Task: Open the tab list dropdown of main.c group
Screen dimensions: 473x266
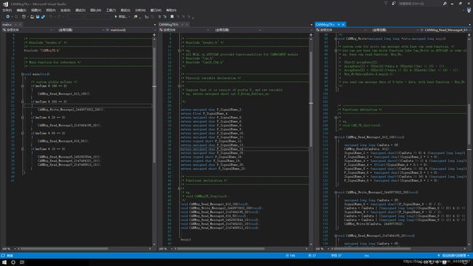Action: pos(155,25)
